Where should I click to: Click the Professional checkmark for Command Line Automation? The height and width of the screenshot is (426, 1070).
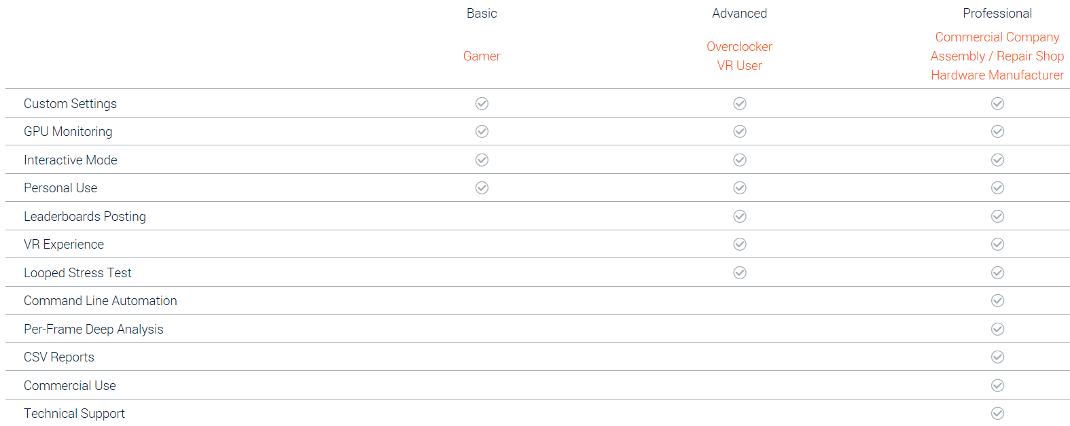(x=997, y=300)
